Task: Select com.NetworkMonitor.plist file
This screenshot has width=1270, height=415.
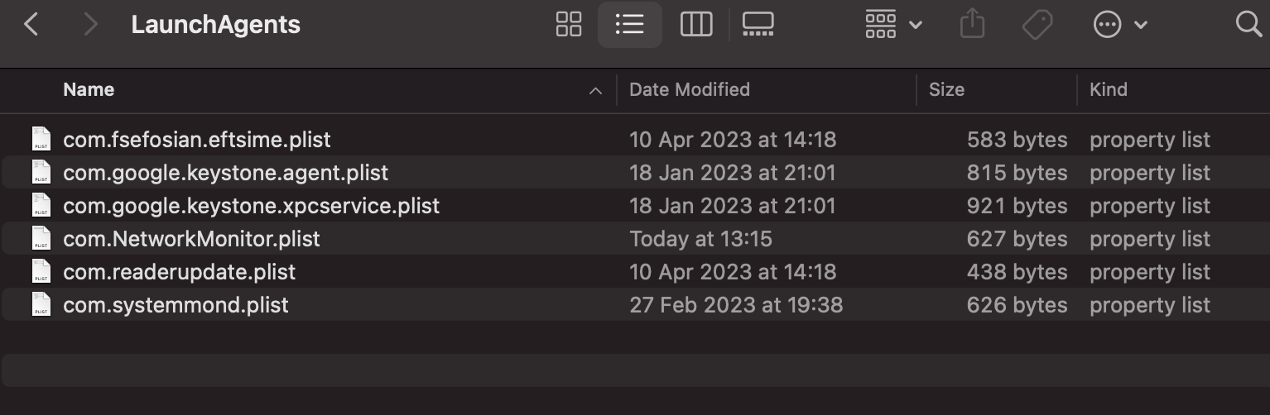Action: click(191, 239)
